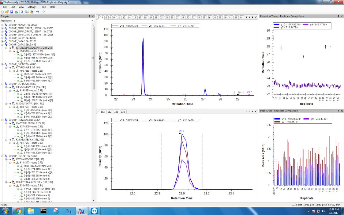Viewport: 344px width, 215px height.
Task: Click the Import Results toolbar icon
Action: click(x=16, y=12)
